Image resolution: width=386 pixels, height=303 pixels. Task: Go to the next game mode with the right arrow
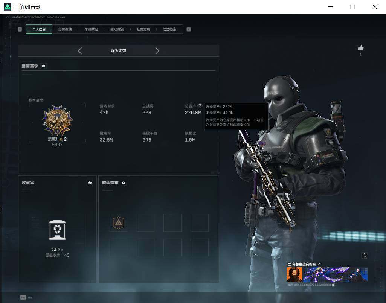pos(157,51)
